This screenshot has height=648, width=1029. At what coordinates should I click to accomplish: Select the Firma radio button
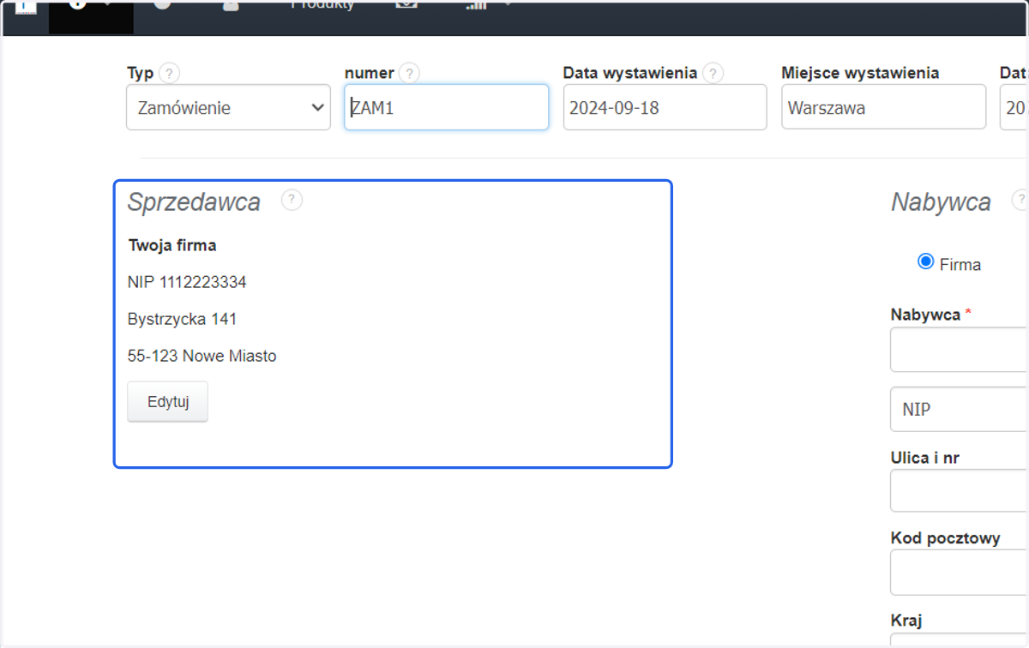(x=925, y=261)
